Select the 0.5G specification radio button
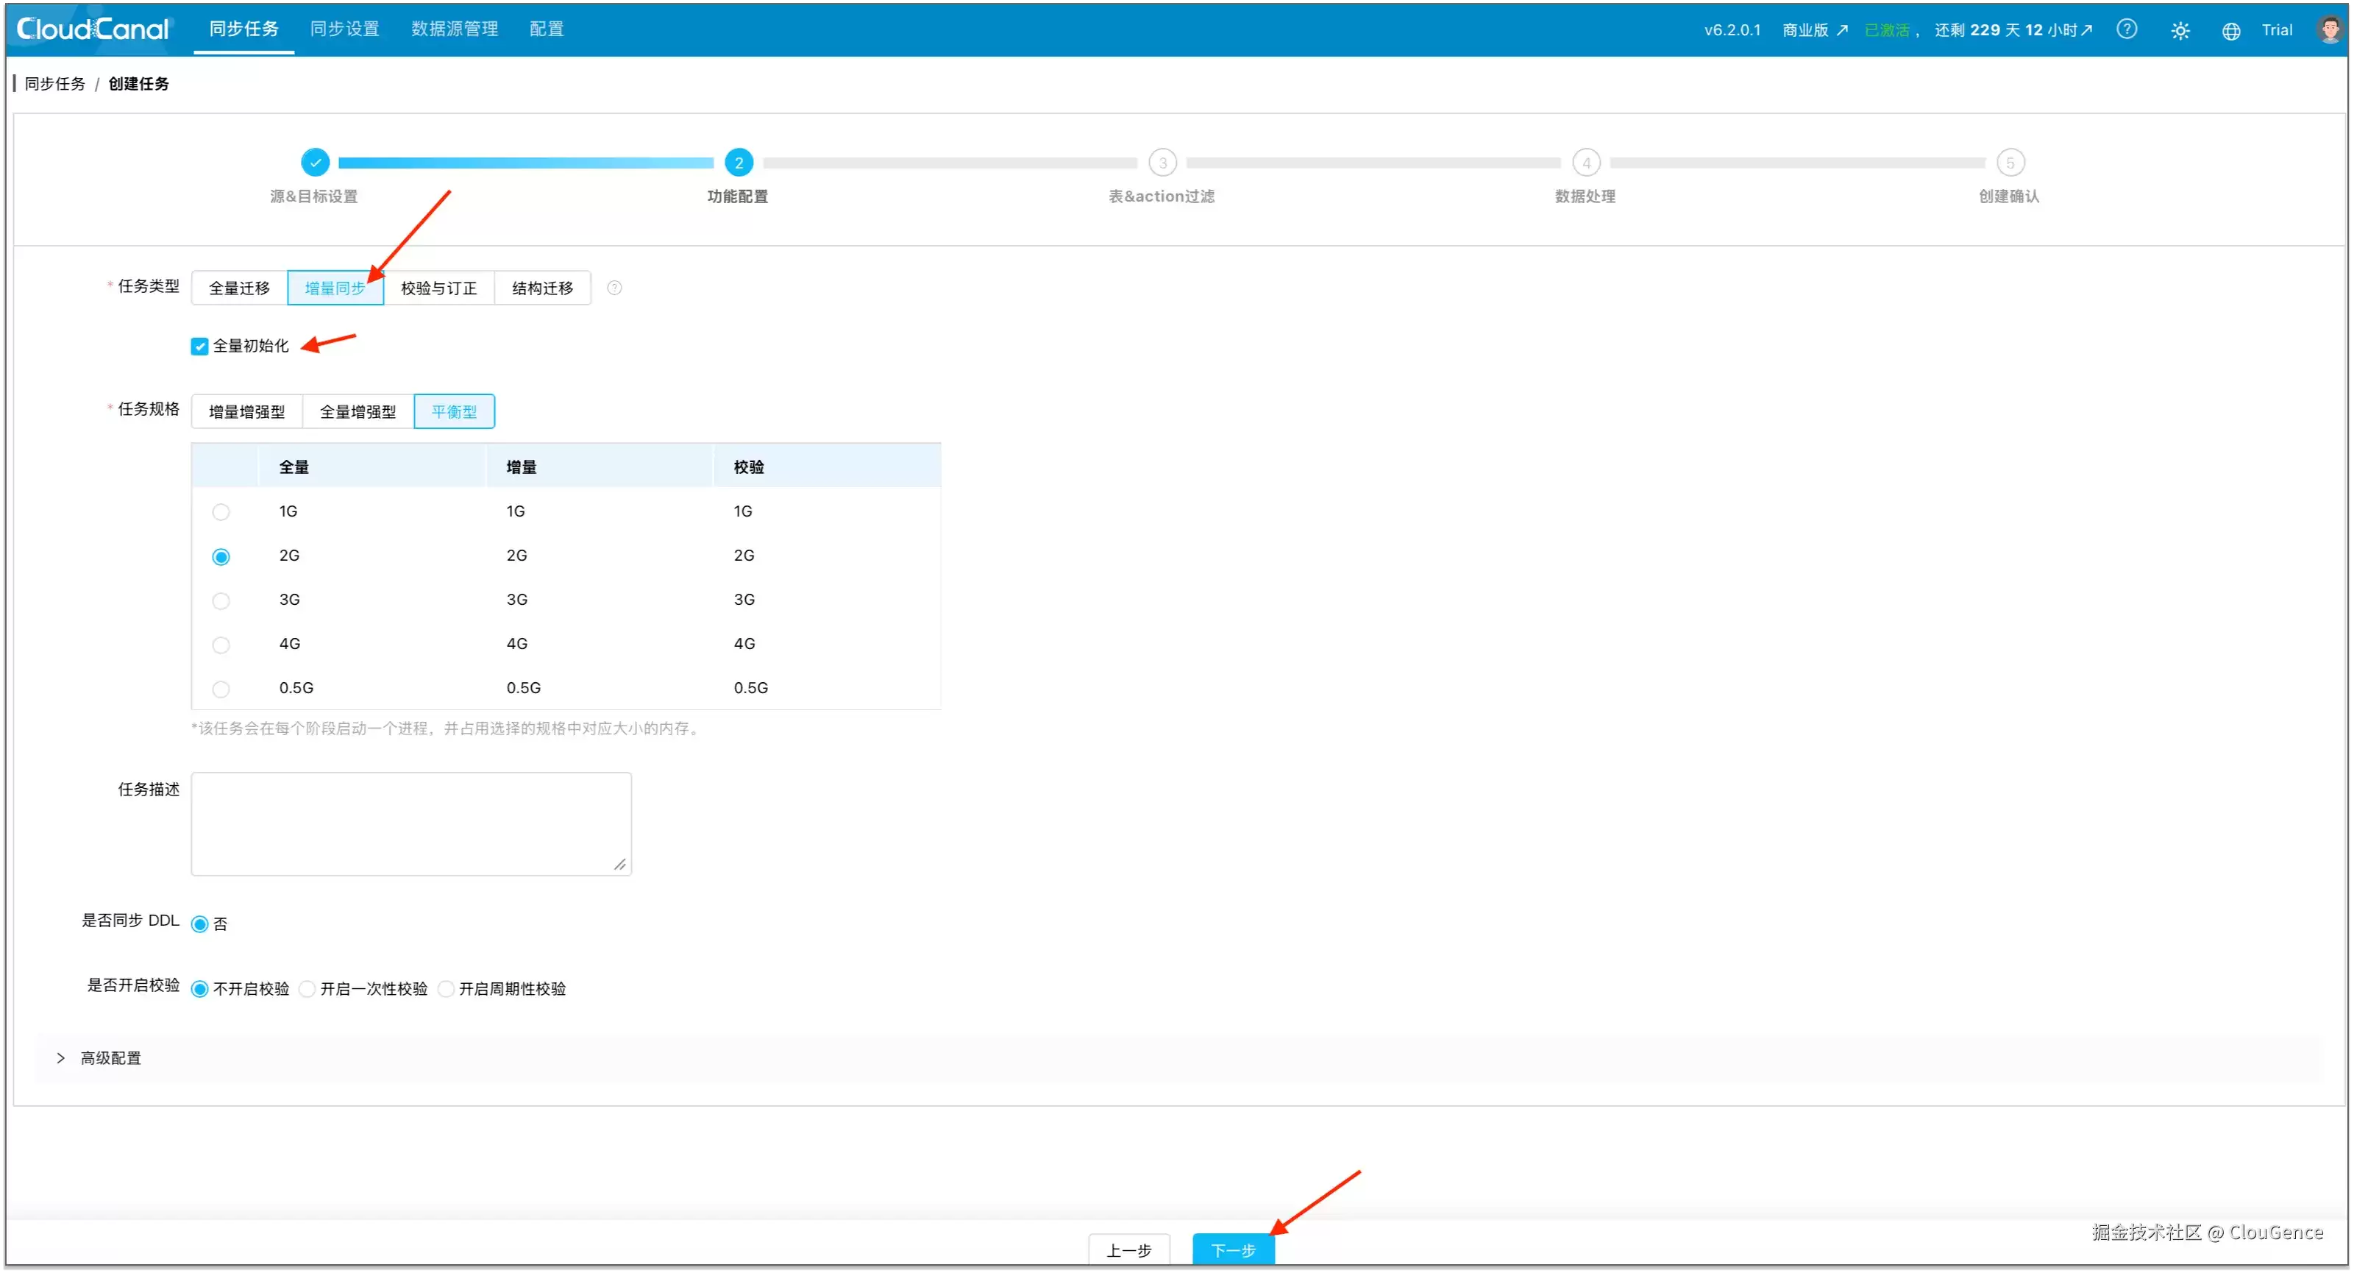Viewport: 2354px width, 1273px height. click(x=221, y=689)
